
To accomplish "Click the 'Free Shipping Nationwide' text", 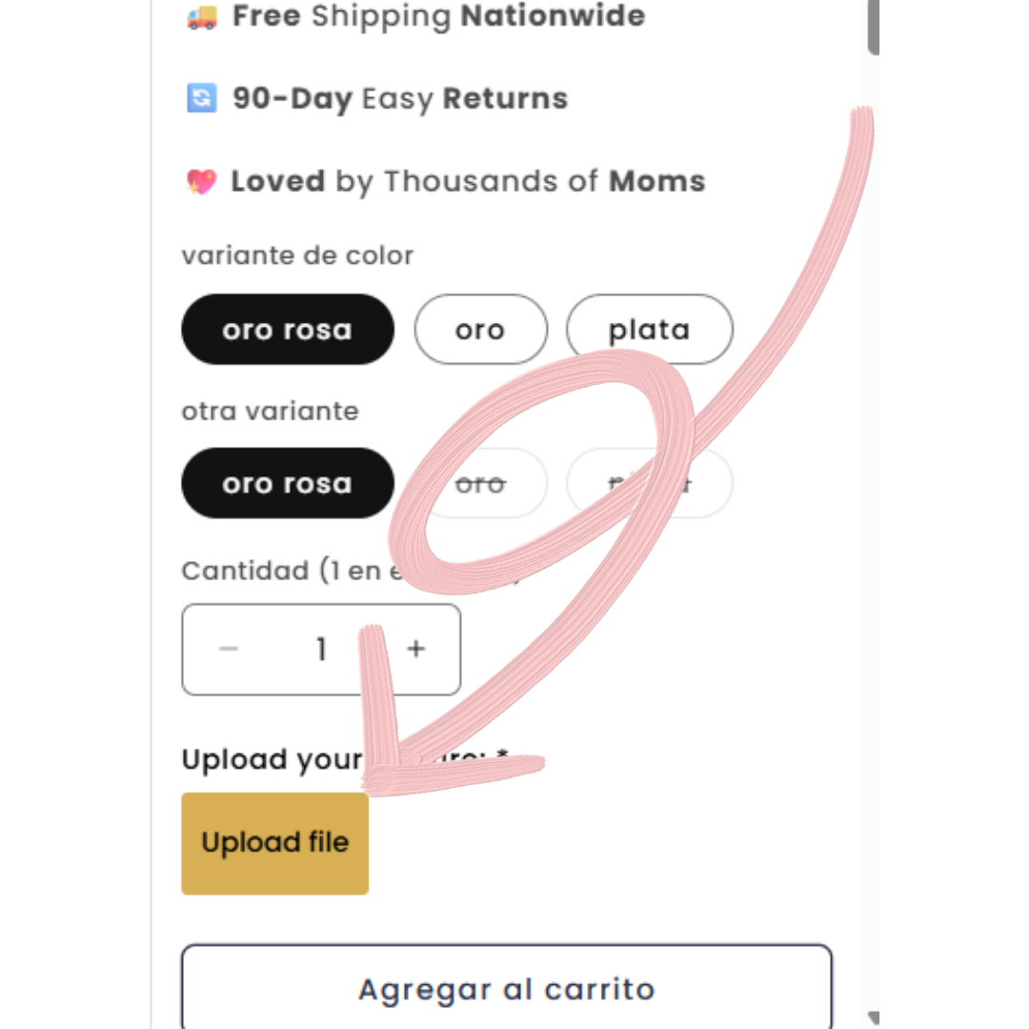I will tap(438, 16).
